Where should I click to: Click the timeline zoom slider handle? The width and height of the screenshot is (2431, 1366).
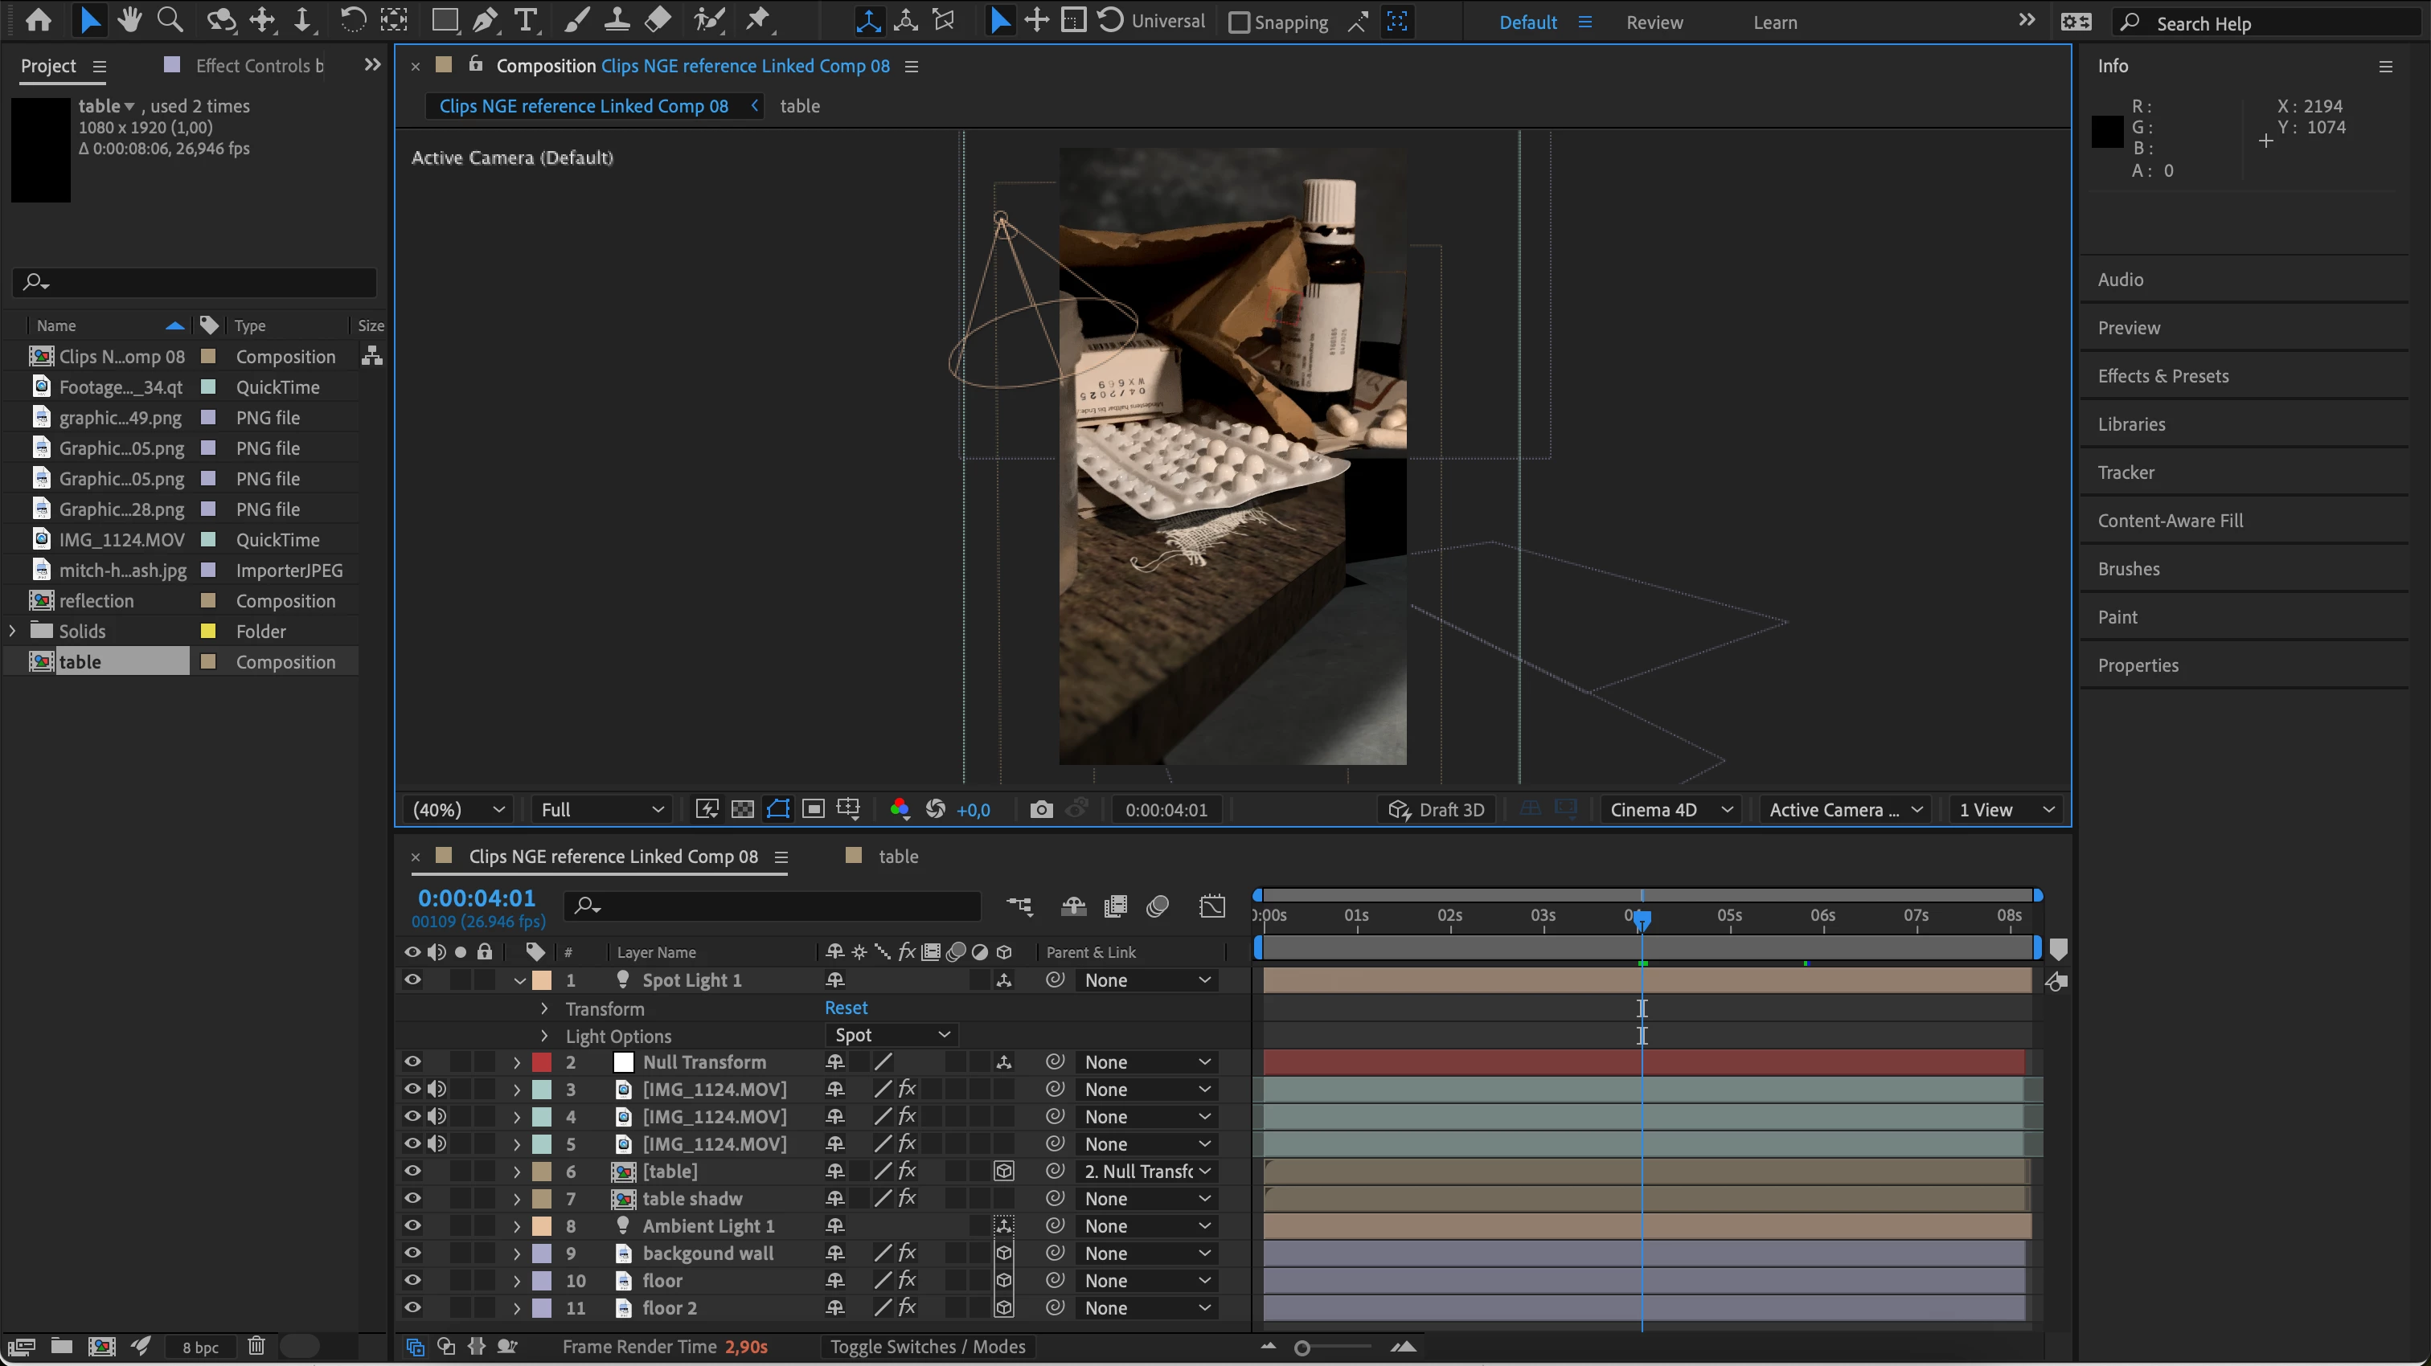pos(1302,1348)
